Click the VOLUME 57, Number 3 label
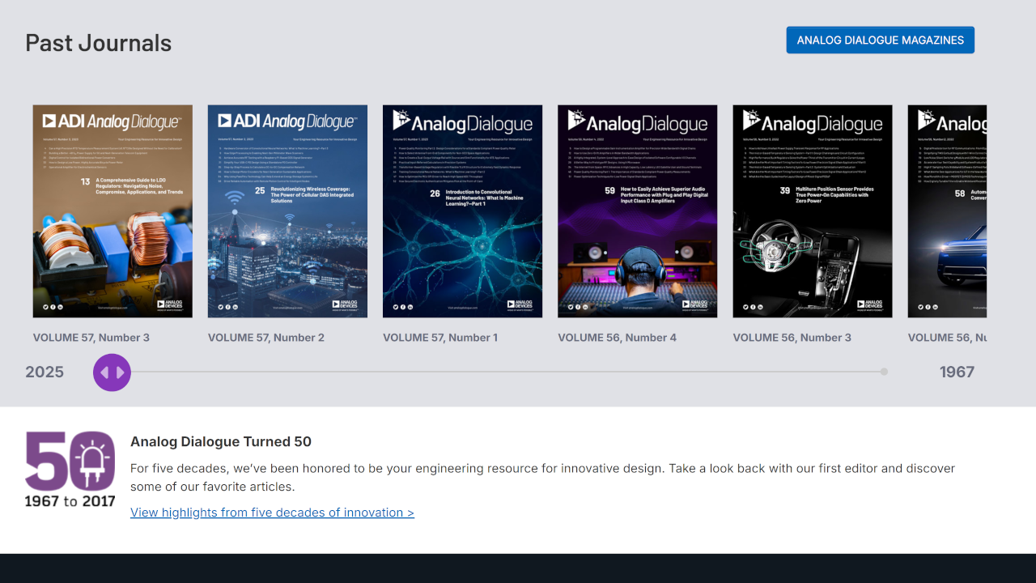This screenshot has height=583, width=1036. [91, 338]
